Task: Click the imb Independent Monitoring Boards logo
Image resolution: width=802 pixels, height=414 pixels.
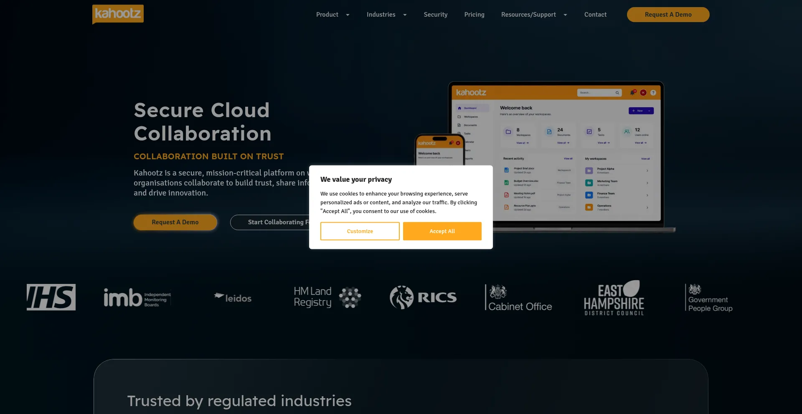Action: pyautogui.click(x=137, y=298)
